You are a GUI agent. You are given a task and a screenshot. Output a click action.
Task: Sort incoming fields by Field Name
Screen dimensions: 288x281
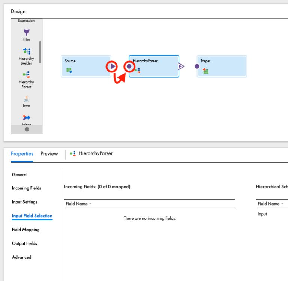tap(77, 204)
